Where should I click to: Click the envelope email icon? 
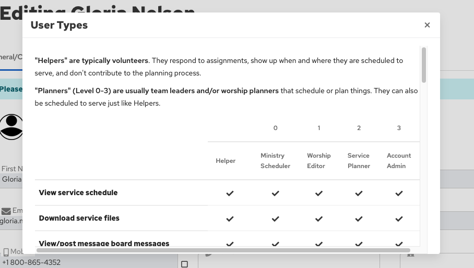click(6, 211)
